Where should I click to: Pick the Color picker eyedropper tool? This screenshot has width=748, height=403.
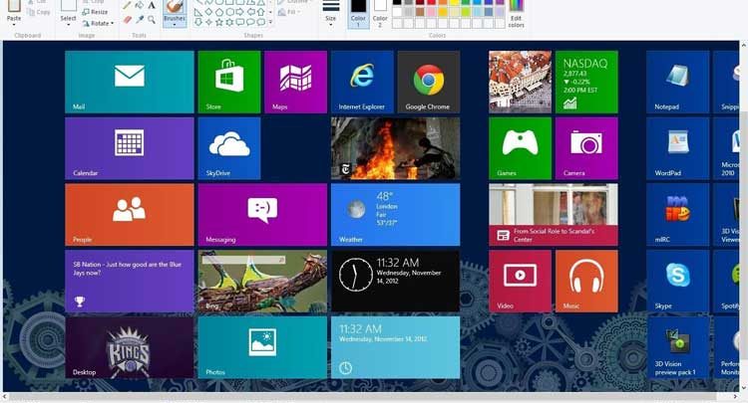pyautogui.click(x=140, y=20)
